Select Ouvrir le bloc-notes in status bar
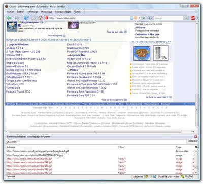Image resolution: width=203 pixels, height=184 pixels. pos(168,176)
